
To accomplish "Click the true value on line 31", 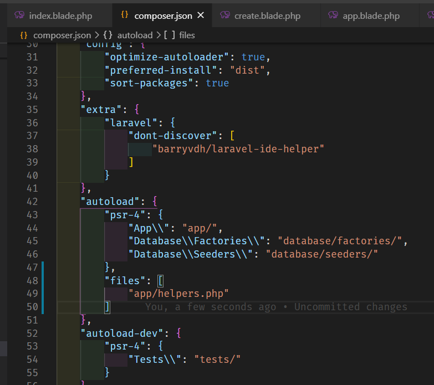I will click(253, 57).
